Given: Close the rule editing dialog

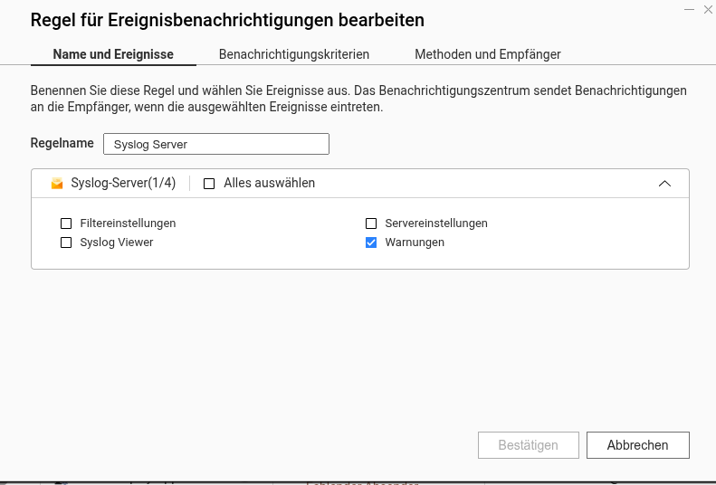Looking at the screenshot, I should (708, 10).
